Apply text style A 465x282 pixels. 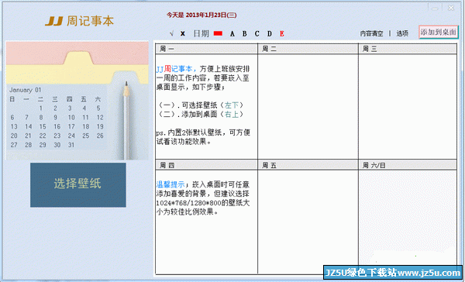click(x=232, y=33)
